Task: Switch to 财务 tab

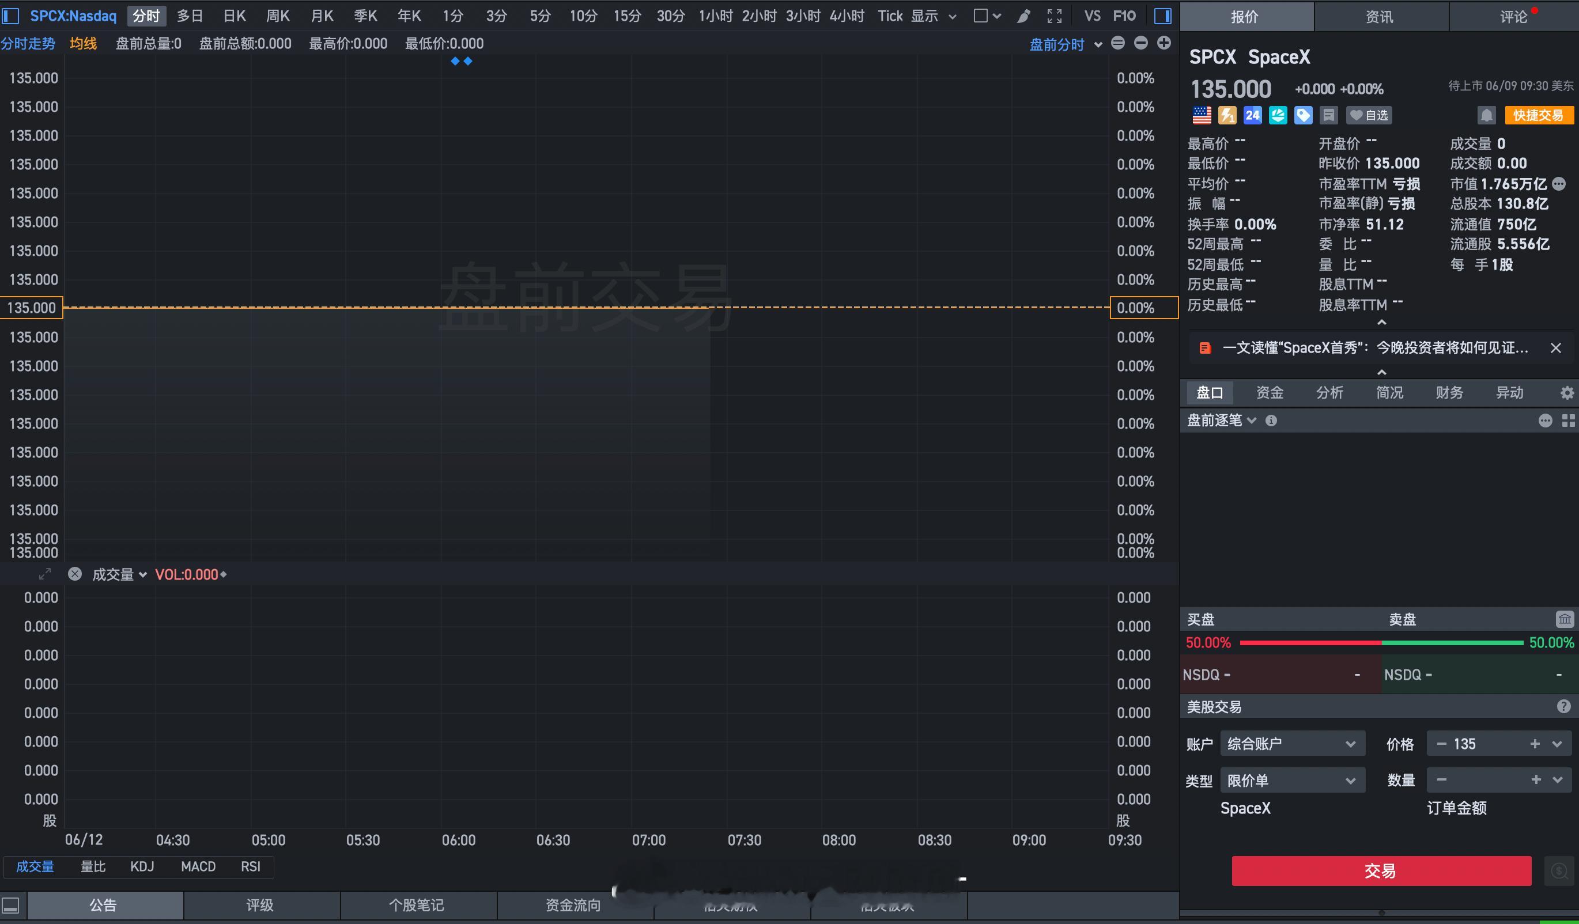Action: click(1449, 393)
